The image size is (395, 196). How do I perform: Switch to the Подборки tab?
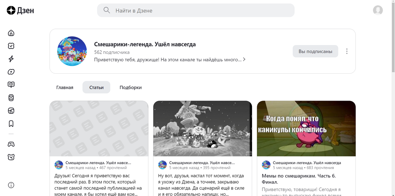[131, 87]
